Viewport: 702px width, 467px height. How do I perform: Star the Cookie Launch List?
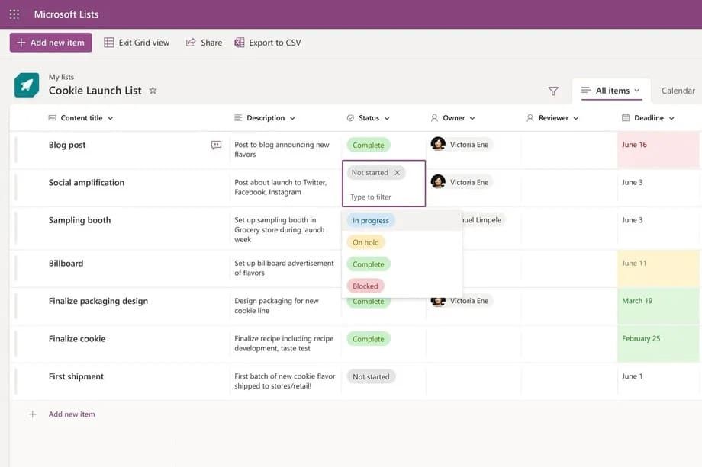click(x=153, y=90)
